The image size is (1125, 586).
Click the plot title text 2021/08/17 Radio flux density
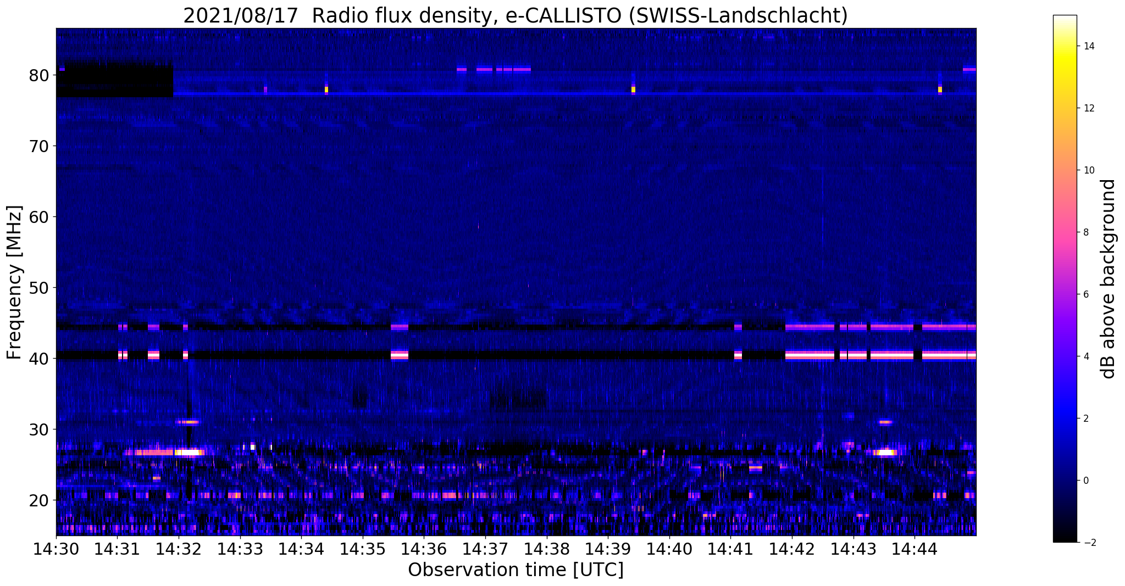337,16
